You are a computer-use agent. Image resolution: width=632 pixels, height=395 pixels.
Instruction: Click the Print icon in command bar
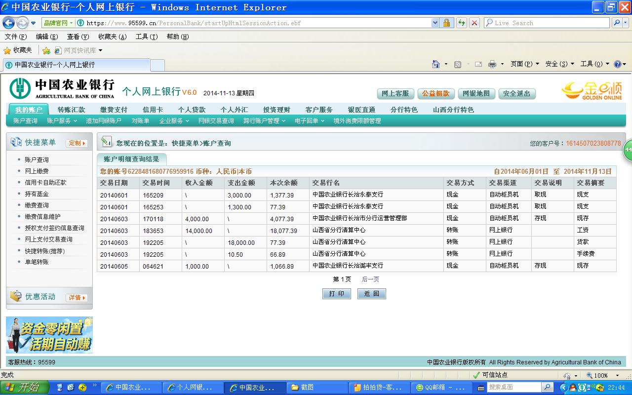coord(492,64)
